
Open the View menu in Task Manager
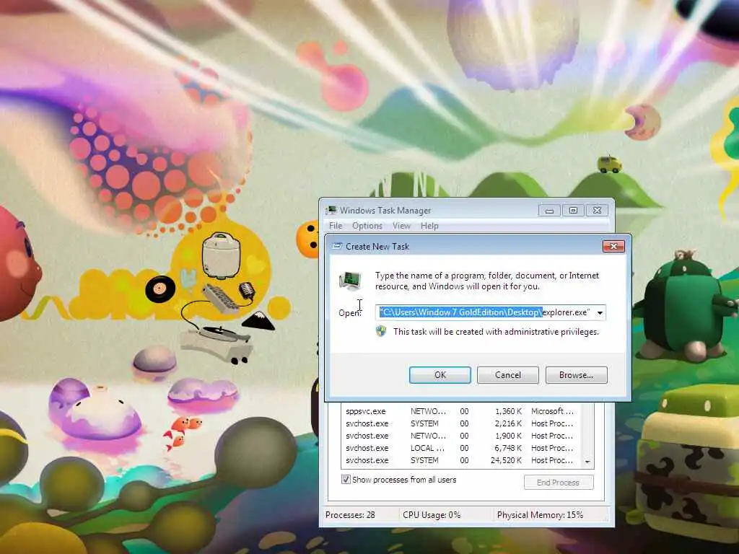click(401, 226)
